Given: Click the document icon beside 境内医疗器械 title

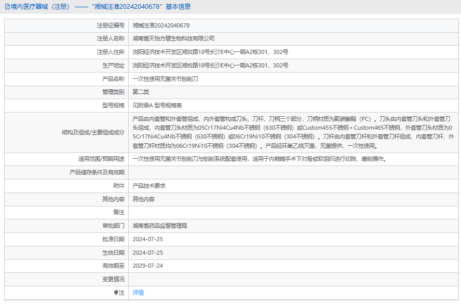Looking at the screenshot, I should tap(7, 6).
